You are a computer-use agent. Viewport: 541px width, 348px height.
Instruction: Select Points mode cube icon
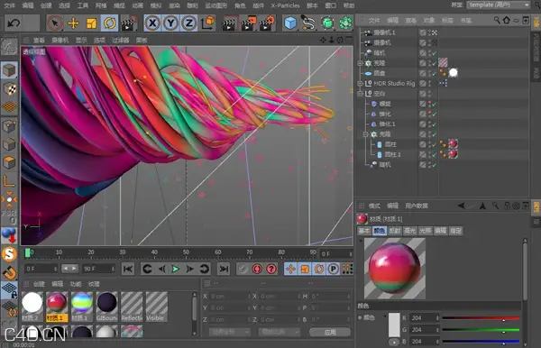point(9,126)
